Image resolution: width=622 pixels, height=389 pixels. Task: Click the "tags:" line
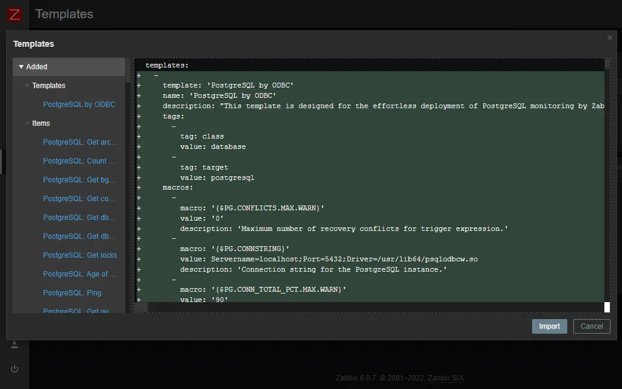173,116
